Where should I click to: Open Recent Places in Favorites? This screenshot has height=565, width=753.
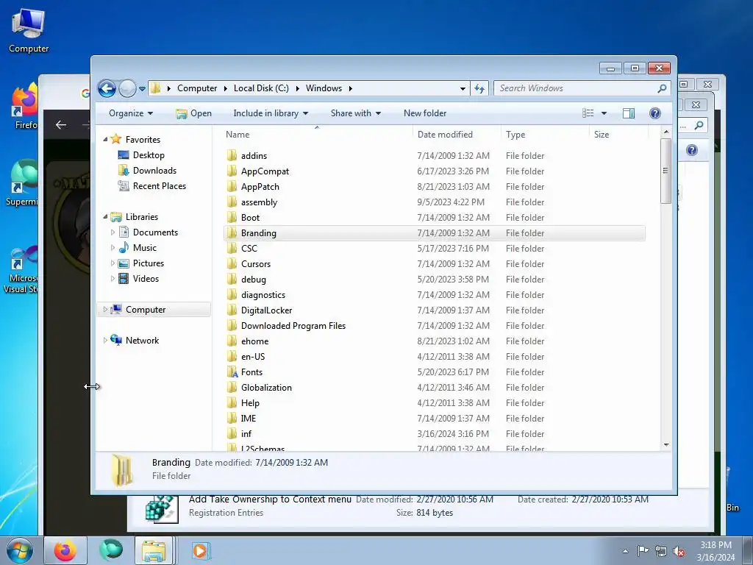coord(159,186)
